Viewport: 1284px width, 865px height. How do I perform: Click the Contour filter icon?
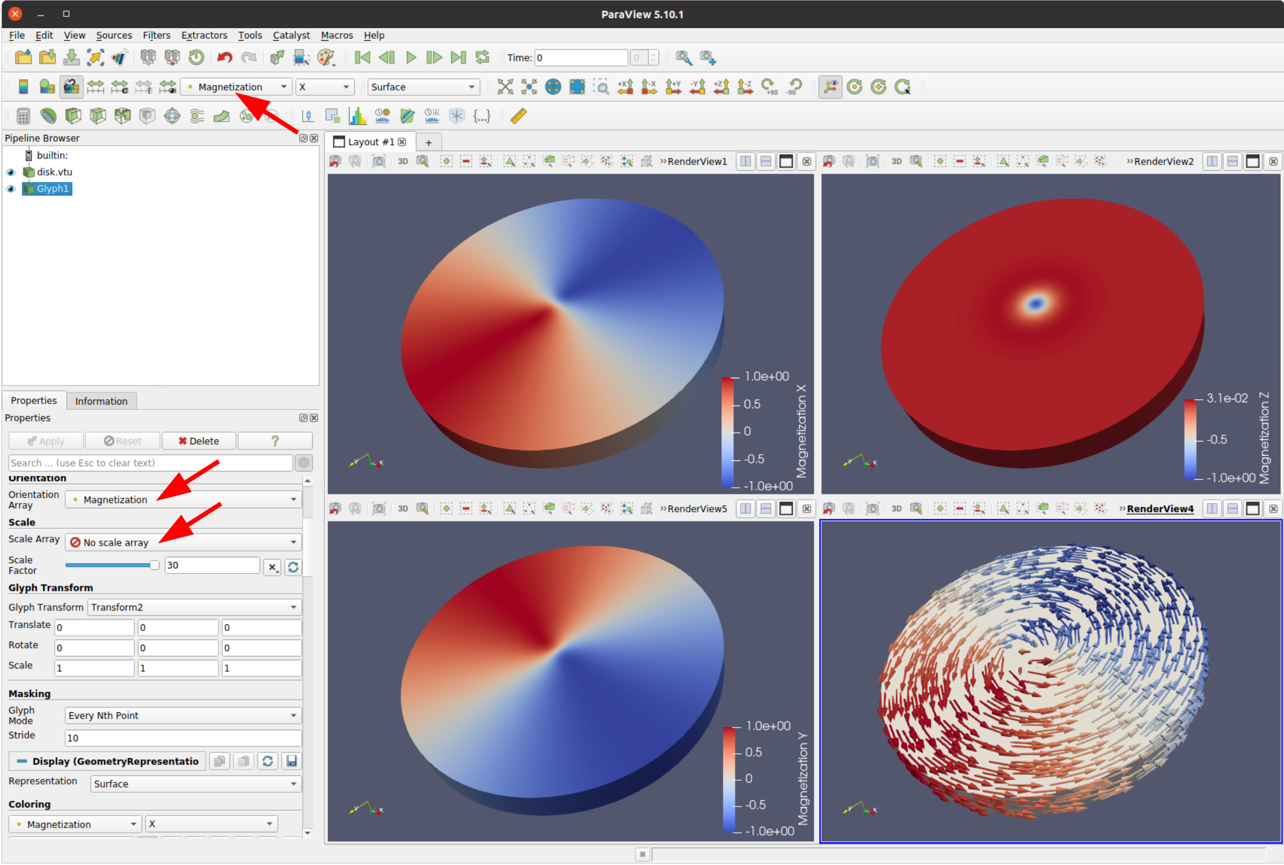48,116
